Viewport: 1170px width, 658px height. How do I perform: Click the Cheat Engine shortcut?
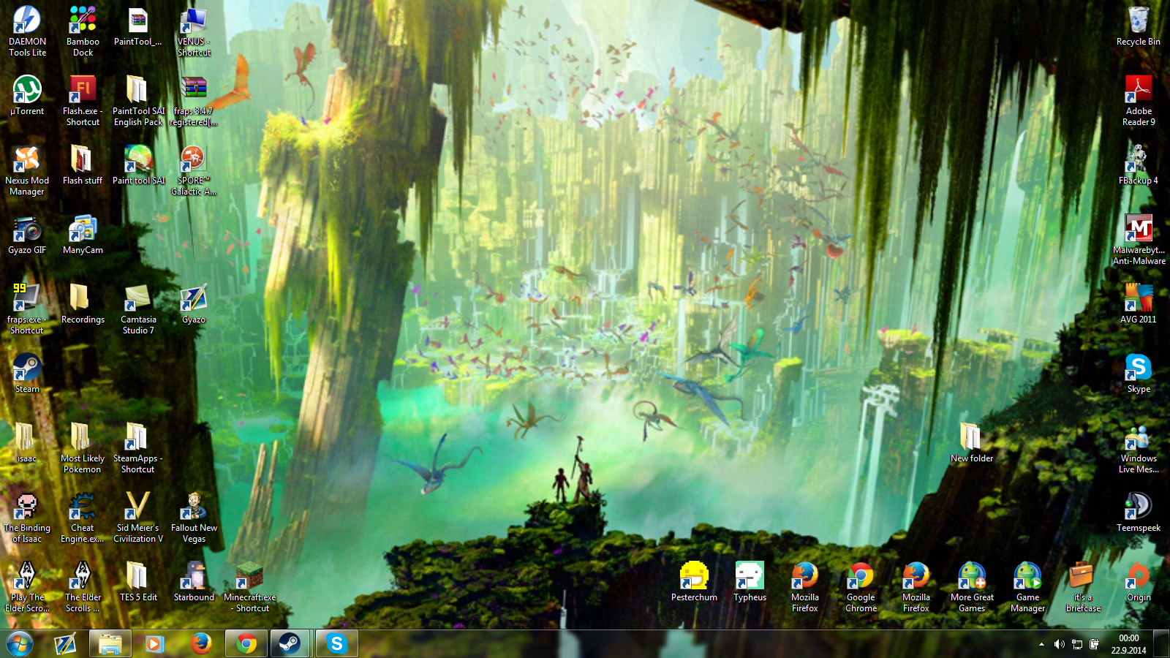click(83, 518)
